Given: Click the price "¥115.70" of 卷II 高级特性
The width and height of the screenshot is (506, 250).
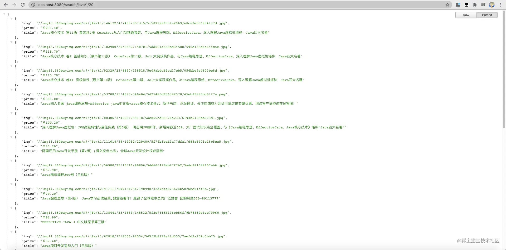Looking at the screenshot, I should pyautogui.click(x=50, y=75).
